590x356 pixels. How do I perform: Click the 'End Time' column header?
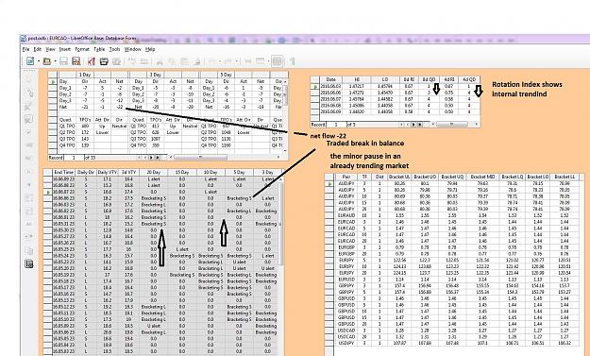63,173
